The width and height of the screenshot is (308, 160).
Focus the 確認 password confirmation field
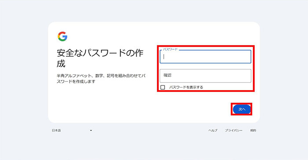(205, 76)
